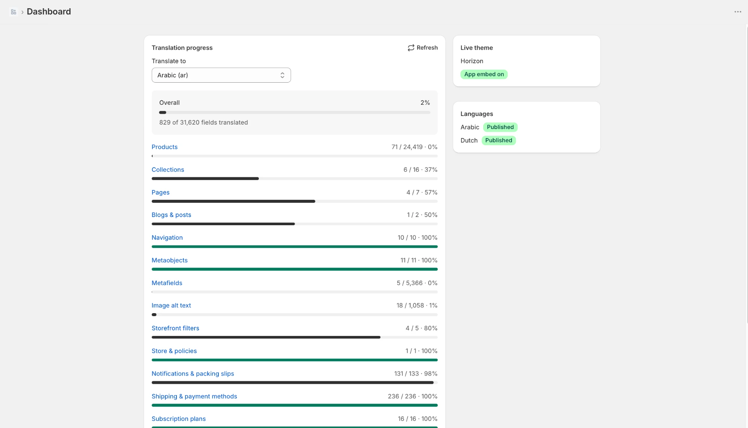Click the Overall progress bar
The image size is (748, 428).
295,112
